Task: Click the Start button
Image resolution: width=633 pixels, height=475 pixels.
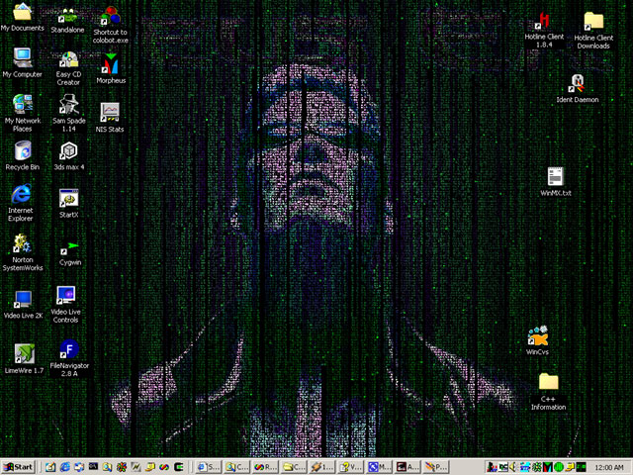Action: tap(19, 467)
